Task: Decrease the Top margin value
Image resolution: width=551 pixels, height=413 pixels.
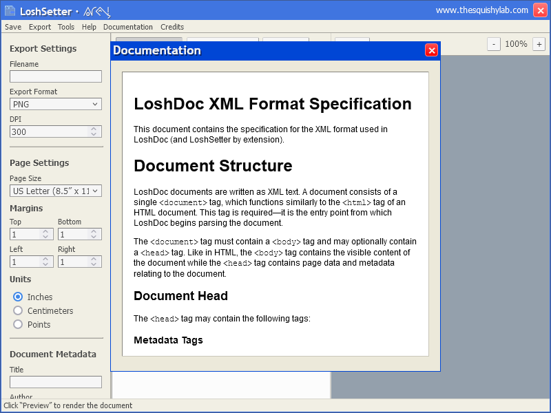Action: [45, 237]
